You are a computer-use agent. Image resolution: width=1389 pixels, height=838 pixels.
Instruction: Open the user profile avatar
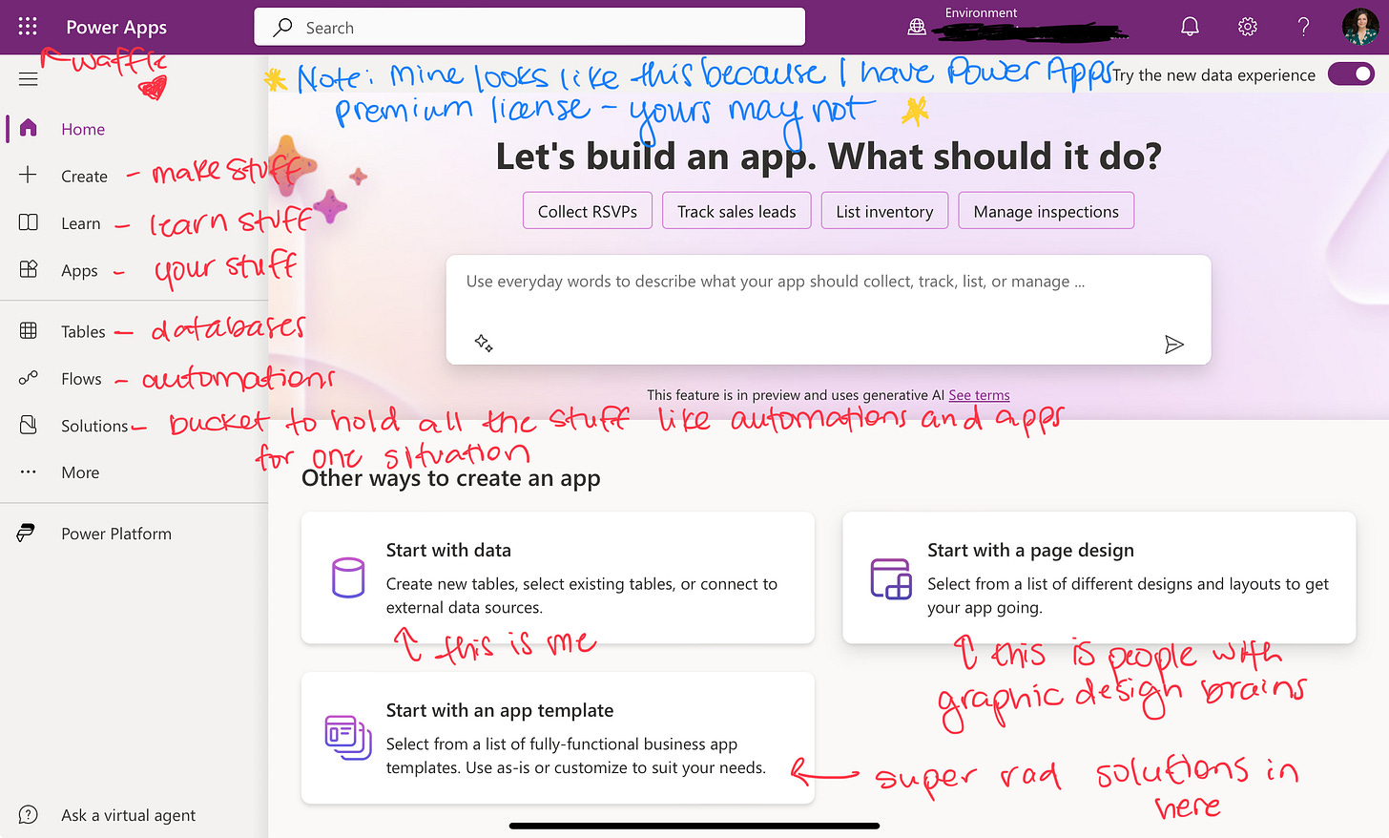pyautogui.click(x=1359, y=27)
